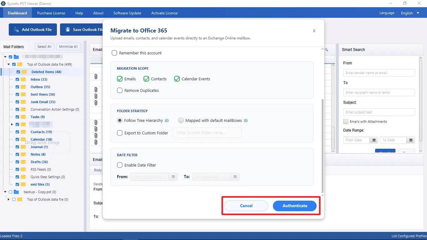
Task: Click the eml files folder icon
Action: click(x=23, y=184)
